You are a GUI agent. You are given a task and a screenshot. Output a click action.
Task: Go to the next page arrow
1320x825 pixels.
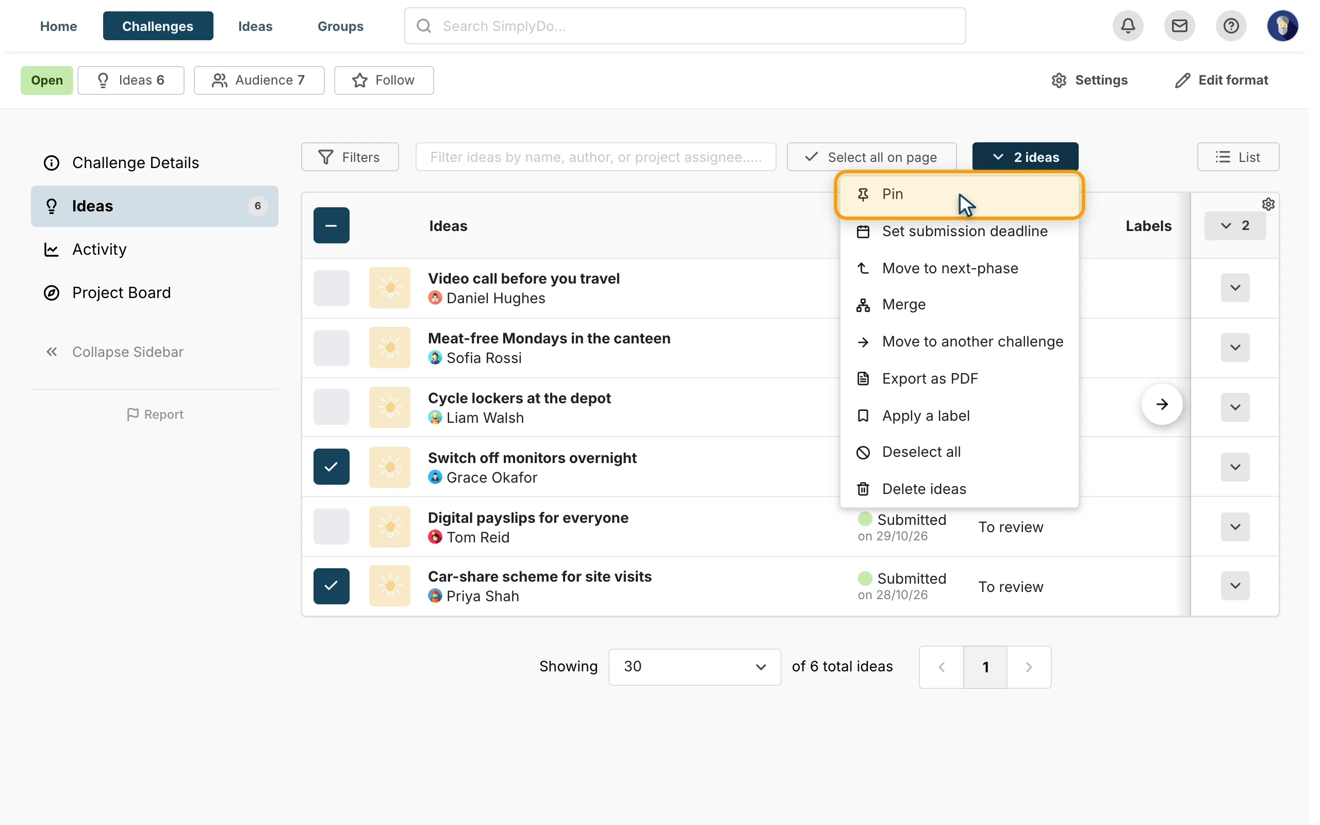1029,667
